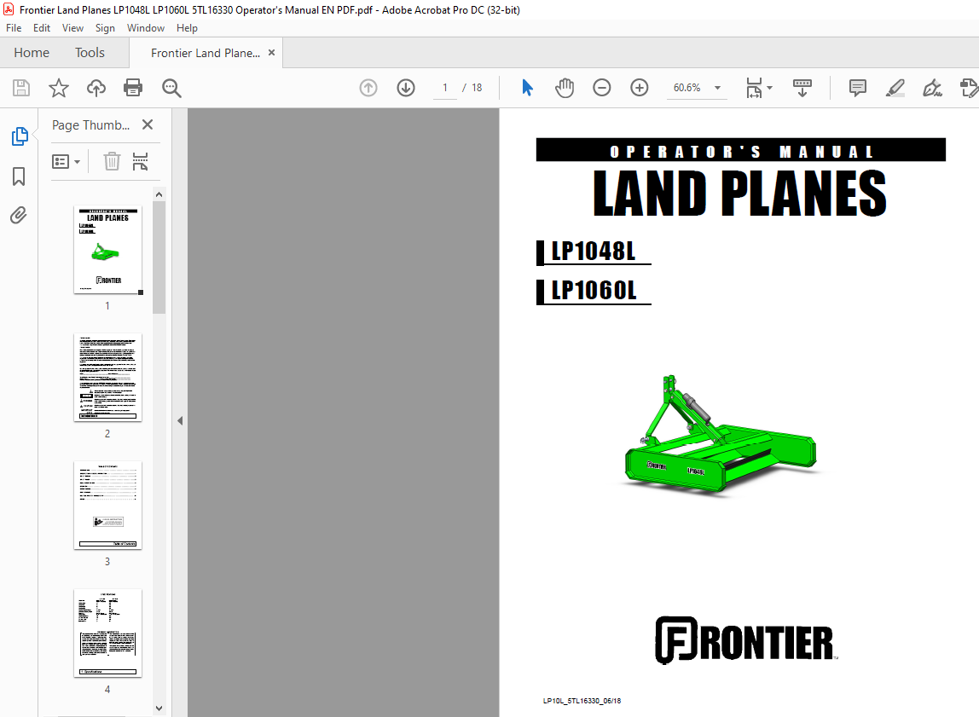Go to next page arrow
This screenshot has width=979, height=717.
point(406,88)
